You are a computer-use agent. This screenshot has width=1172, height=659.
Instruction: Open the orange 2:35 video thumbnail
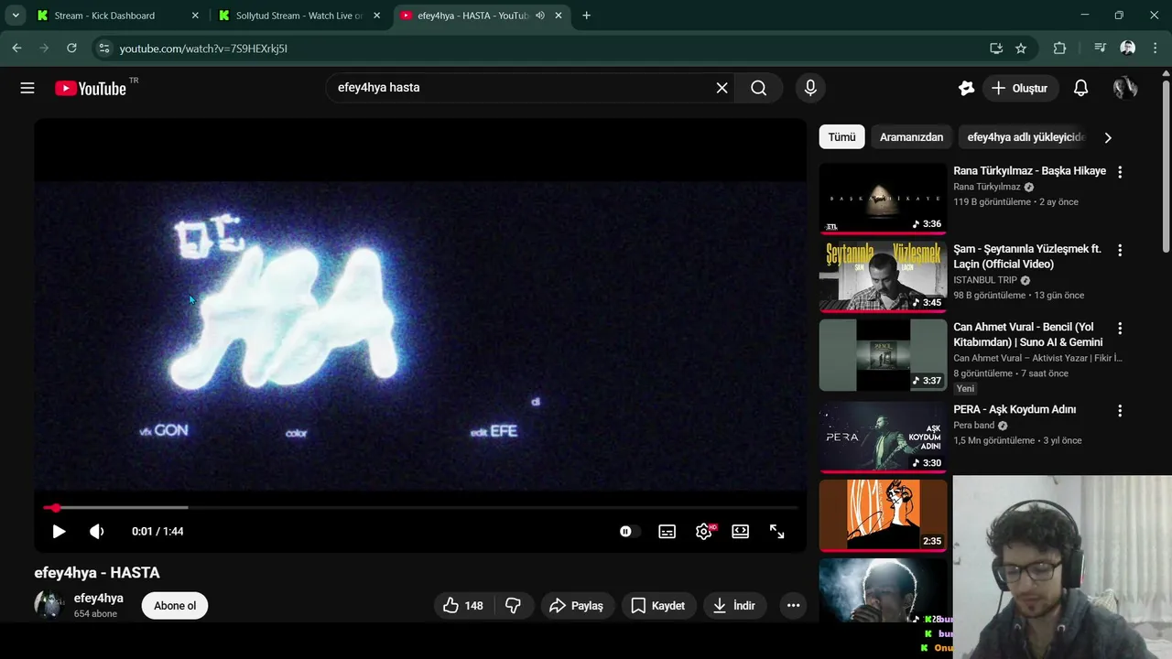pos(883,515)
